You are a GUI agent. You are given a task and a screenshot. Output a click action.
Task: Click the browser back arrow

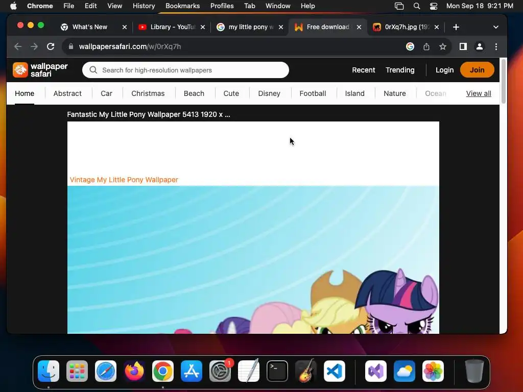point(18,46)
